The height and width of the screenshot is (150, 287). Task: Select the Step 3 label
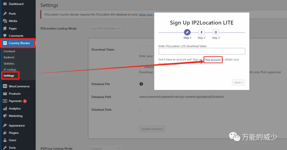(216, 38)
